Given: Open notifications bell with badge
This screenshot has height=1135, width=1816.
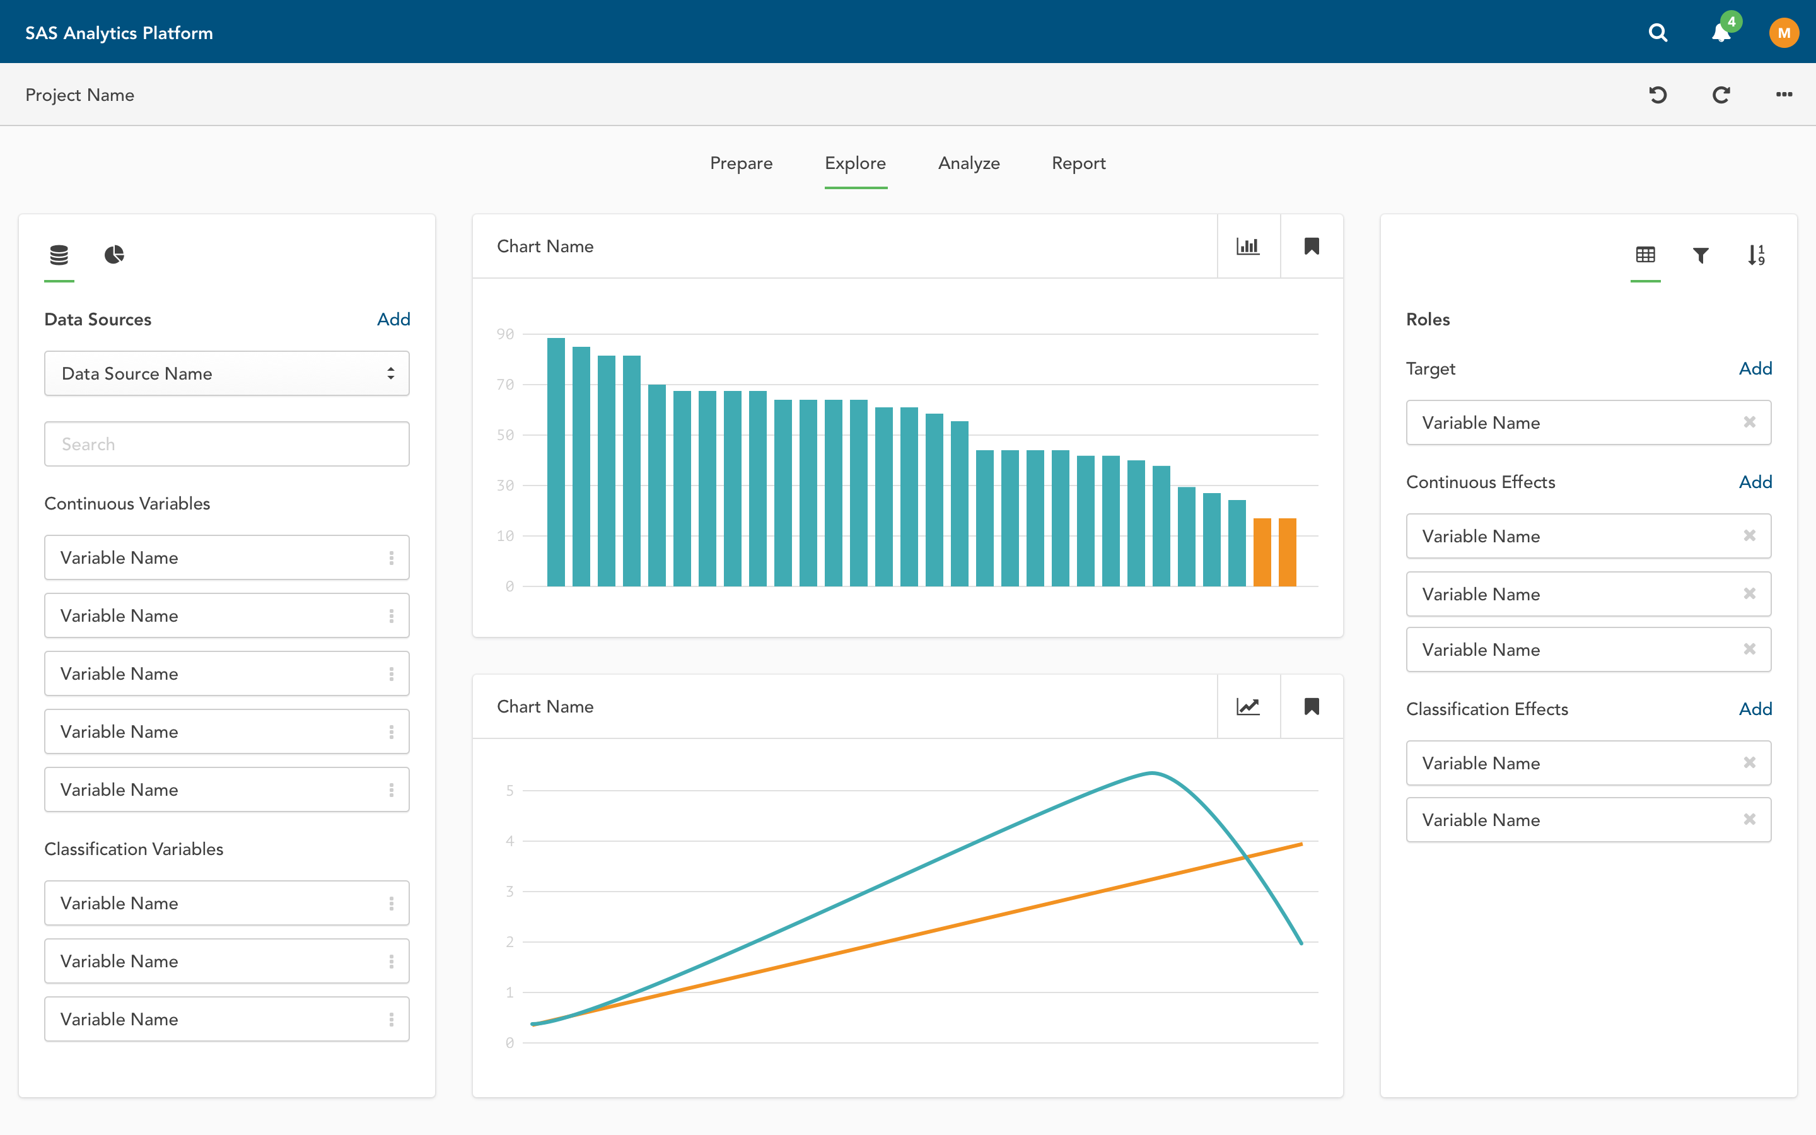Looking at the screenshot, I should pyautogui.click(x=1721, y=32).
